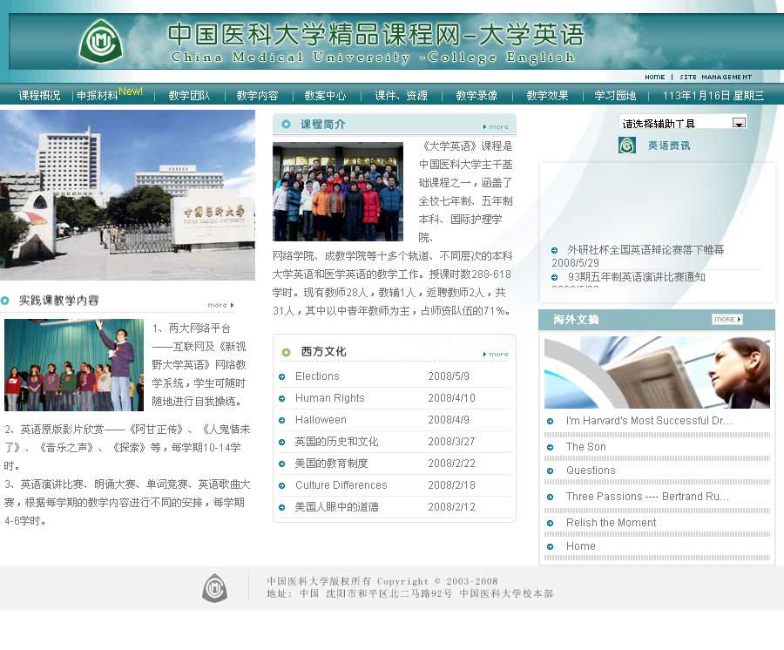Click bullet icon beside Human Rights
This screenshot has height=650, width=784.
pos(282,398)
